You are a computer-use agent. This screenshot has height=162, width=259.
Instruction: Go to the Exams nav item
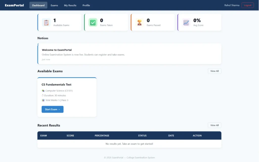click(54, 5)
